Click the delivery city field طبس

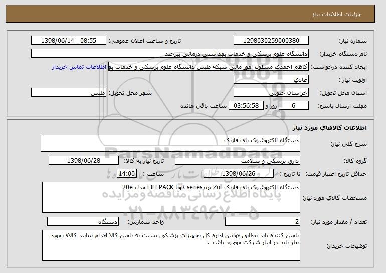click(69, 93)
